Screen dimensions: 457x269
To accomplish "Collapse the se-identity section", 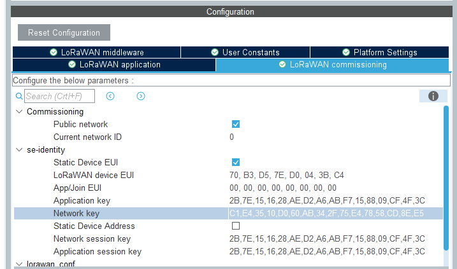I will [19, 150].
